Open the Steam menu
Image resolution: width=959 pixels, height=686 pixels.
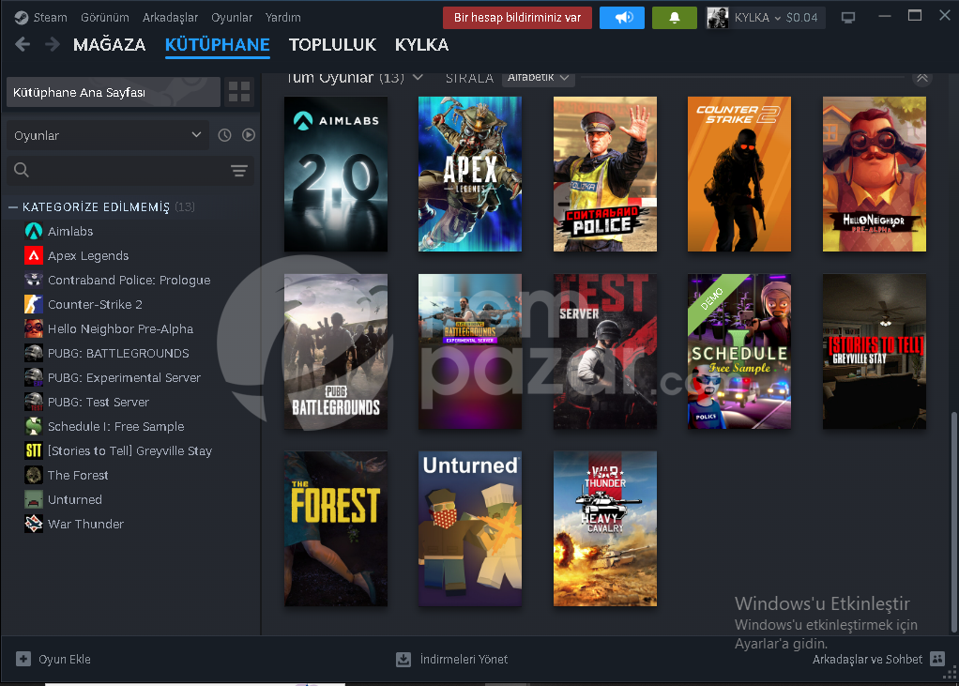[50, 18]
